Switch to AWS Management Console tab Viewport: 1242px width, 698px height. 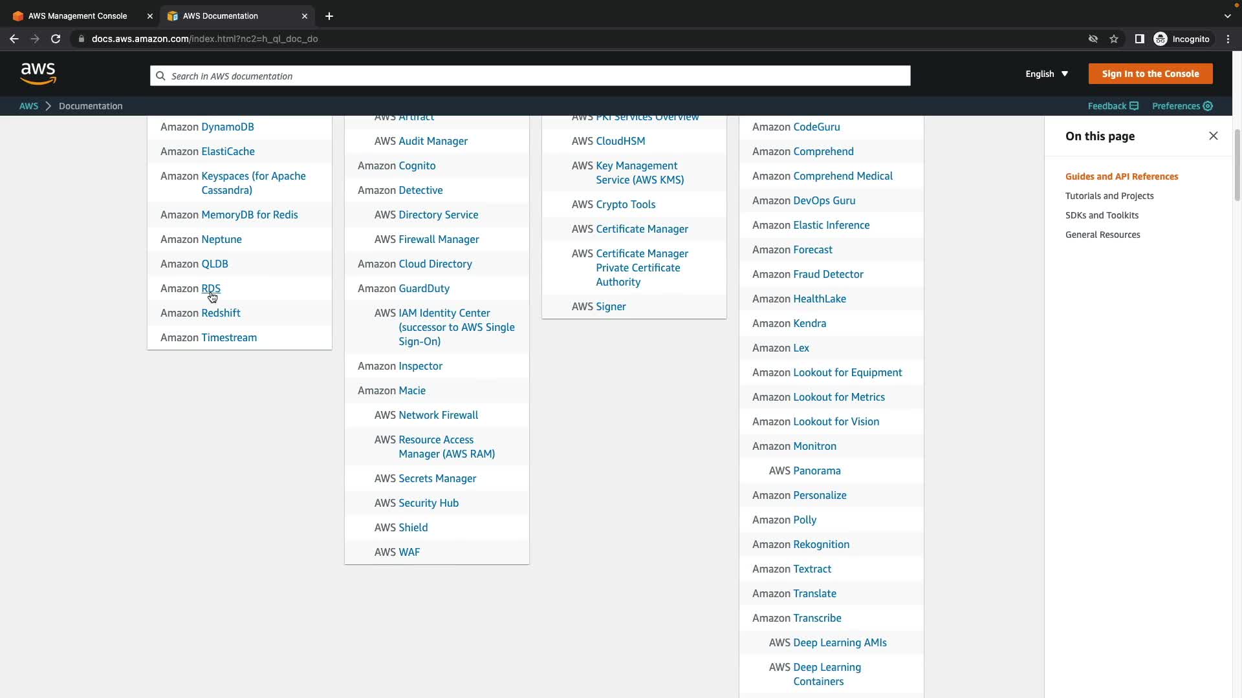[78, 16]
